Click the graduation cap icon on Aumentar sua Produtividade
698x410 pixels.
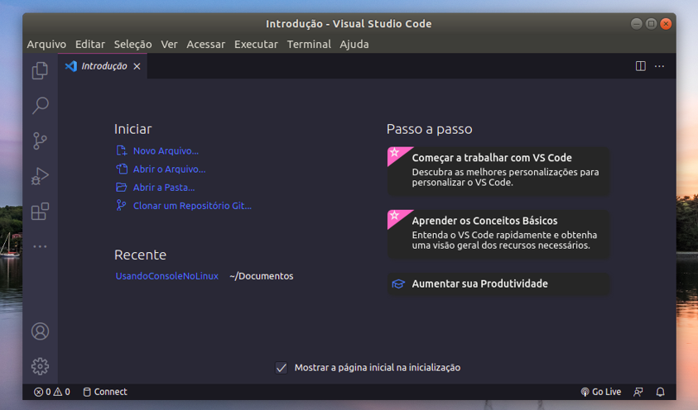398,284
